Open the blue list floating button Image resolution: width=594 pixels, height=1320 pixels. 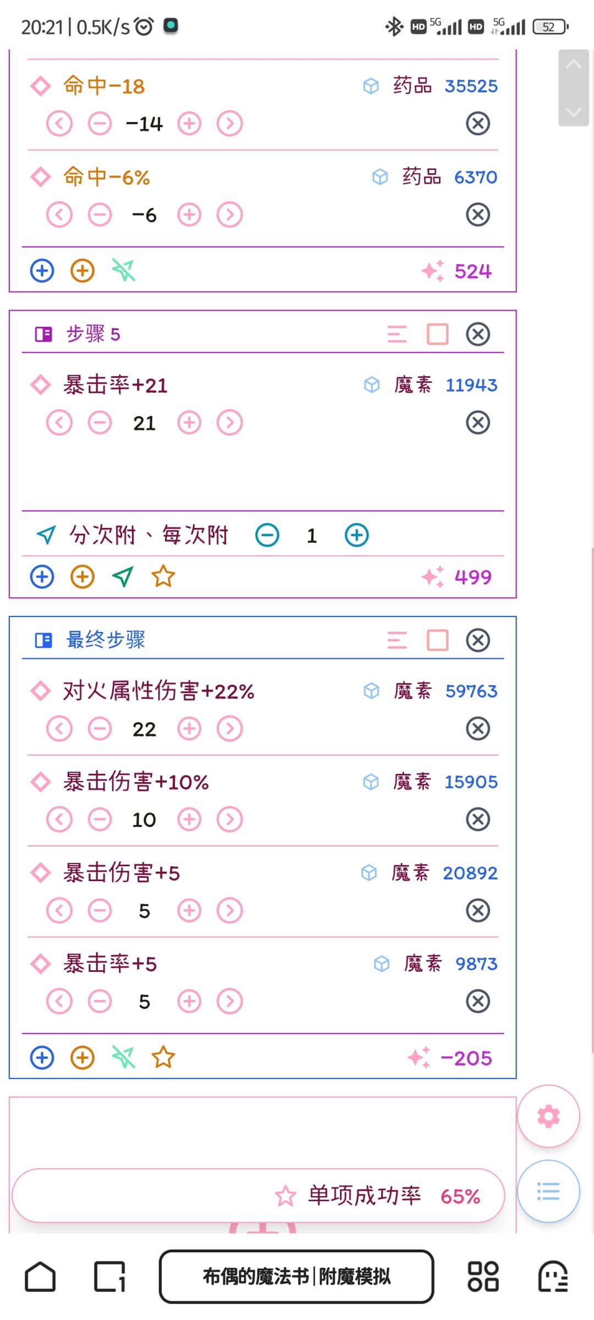(548, 1191)
